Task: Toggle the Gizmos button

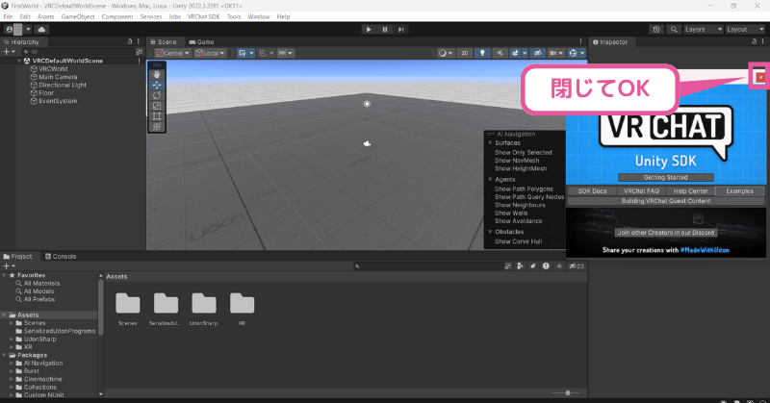Action: 573,53
